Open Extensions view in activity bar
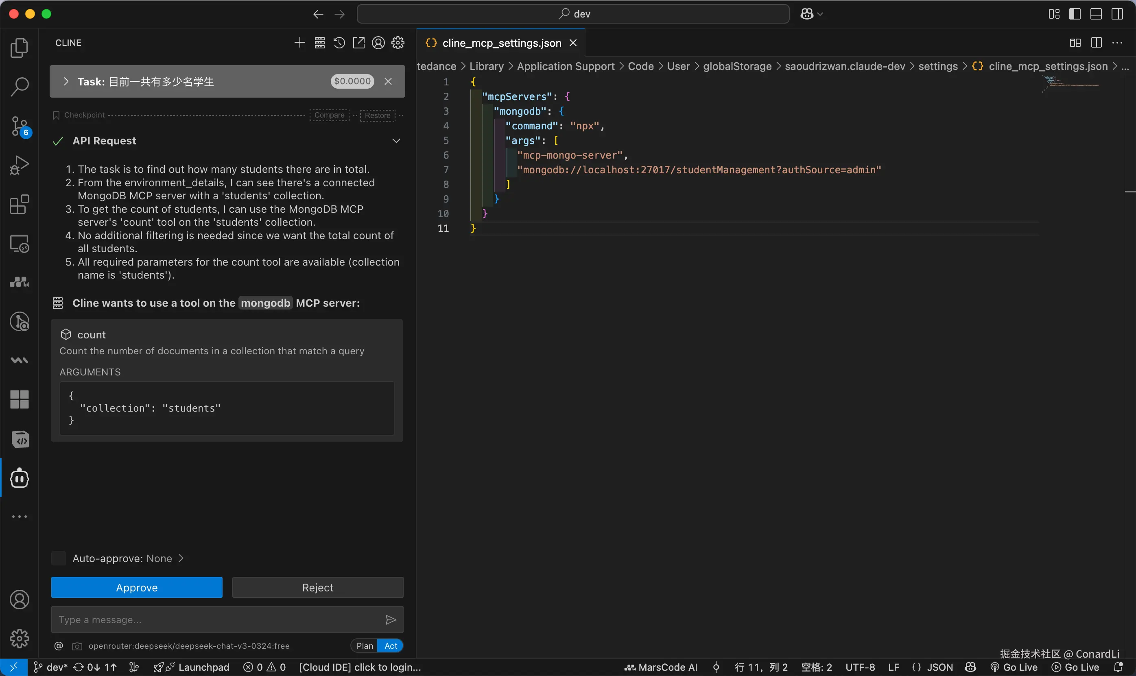The image size is (1136, 676). (19, 205)
